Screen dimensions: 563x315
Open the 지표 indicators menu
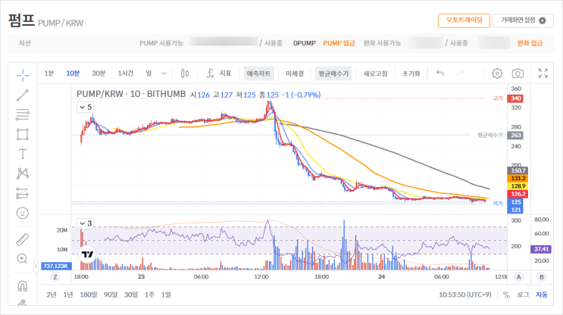[219, 73]
